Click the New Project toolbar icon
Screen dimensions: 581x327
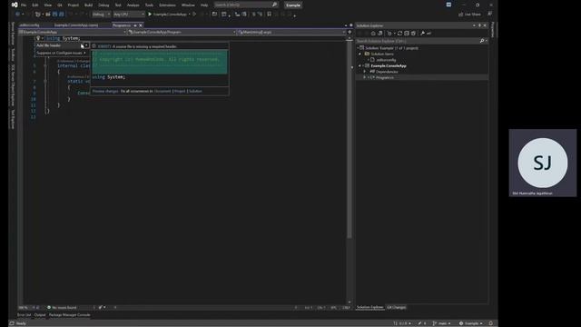(x=37, y=15)
